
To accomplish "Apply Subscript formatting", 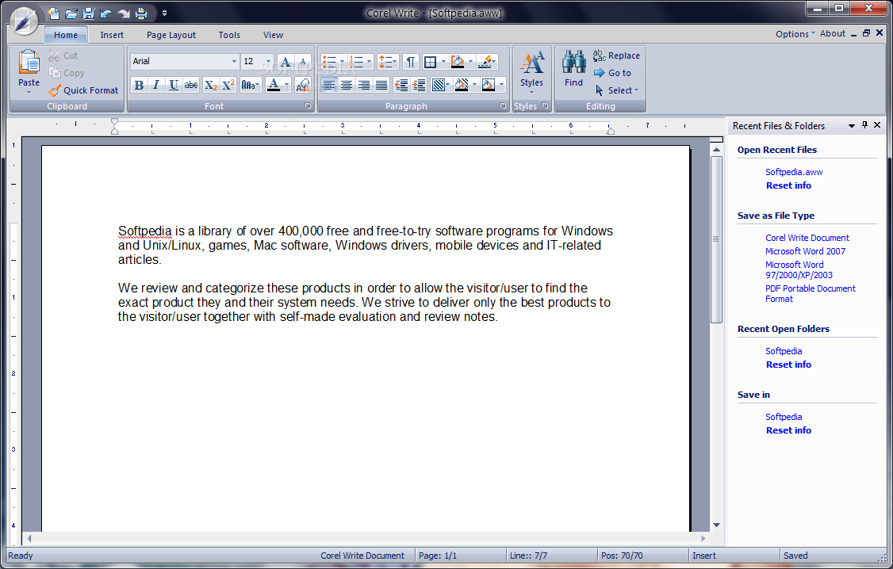I will (211, 86).
